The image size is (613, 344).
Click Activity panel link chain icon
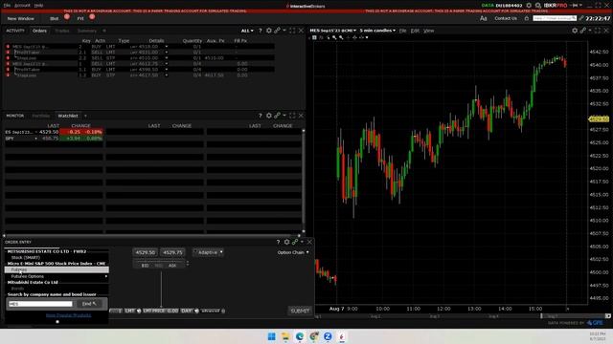pyautogui.click(x=277, y=31)
